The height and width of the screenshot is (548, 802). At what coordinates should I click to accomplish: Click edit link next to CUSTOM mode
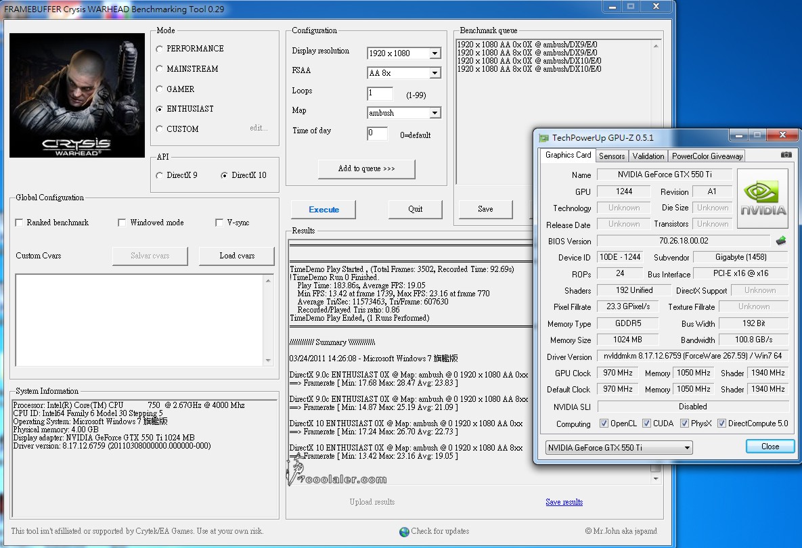(x=259, y=128)
